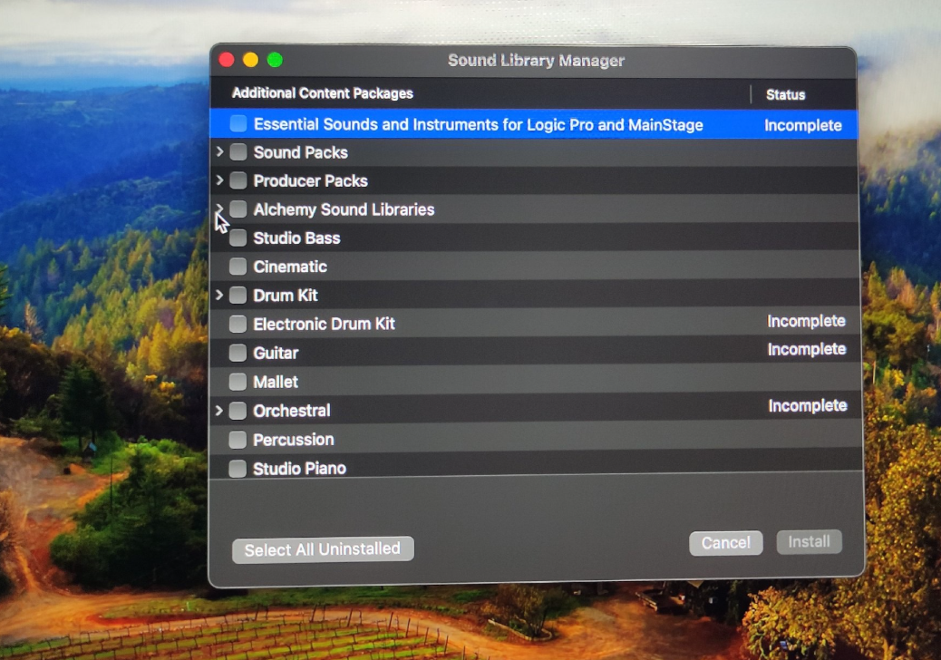This screenshot has height=660, width=941.
Task: Click Incomplete status of Essential Sounds row
Action: tap(803, 125)
